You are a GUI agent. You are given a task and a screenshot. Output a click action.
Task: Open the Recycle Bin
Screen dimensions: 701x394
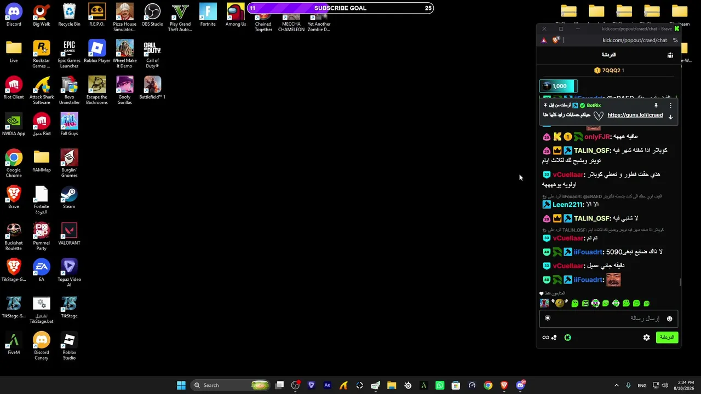coord(69,15)
